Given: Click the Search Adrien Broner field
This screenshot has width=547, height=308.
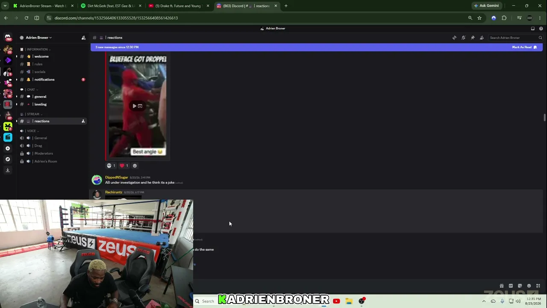Looking at the screenshot, I should pos(516,38).
